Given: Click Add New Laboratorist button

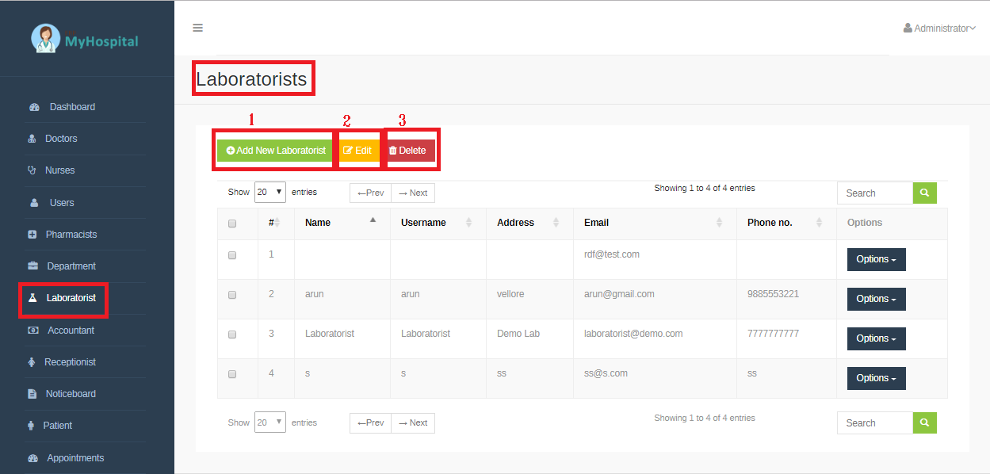Looking at the screenshot, I should (275, 151).
